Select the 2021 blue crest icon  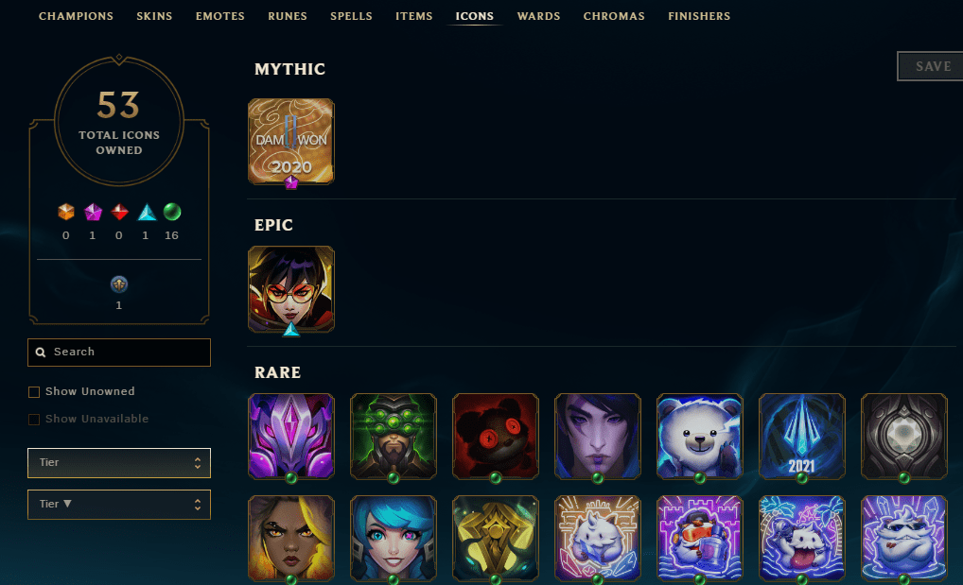(x=801, y=437)
